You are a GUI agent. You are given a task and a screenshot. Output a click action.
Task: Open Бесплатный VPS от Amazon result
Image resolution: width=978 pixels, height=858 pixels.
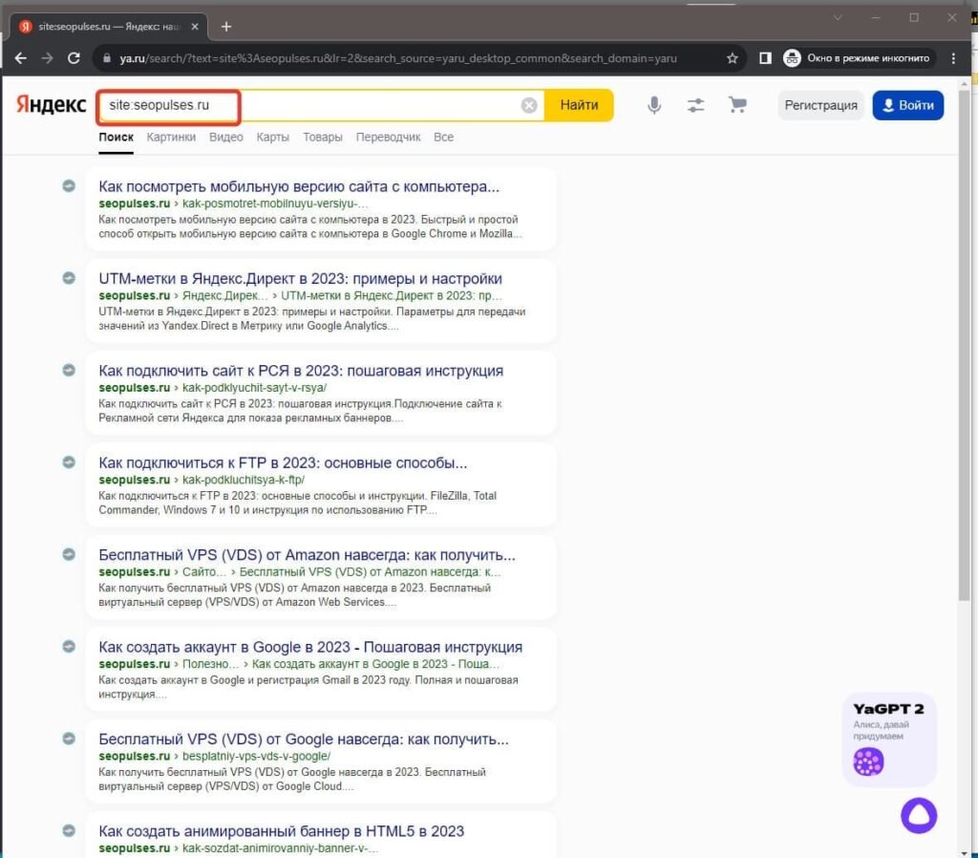pos(307,555)
